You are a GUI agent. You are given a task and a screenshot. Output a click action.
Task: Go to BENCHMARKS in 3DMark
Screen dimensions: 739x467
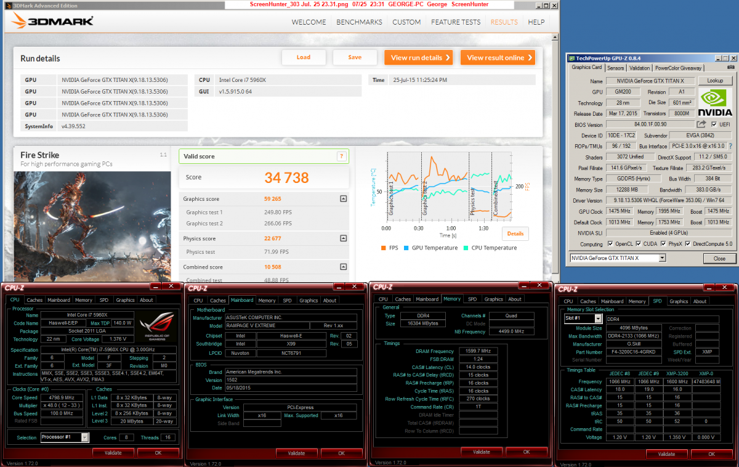pyautogui.click(x=359, y=22)
